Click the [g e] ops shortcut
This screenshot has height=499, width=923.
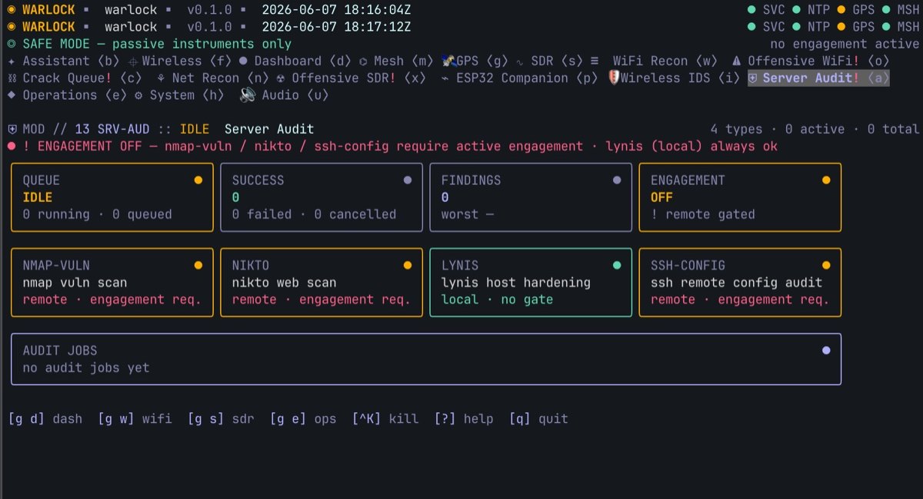click(x=303, y=419)
